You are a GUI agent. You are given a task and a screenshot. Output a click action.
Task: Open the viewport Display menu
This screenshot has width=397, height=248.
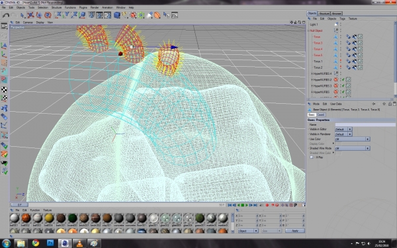click(40, 22)
